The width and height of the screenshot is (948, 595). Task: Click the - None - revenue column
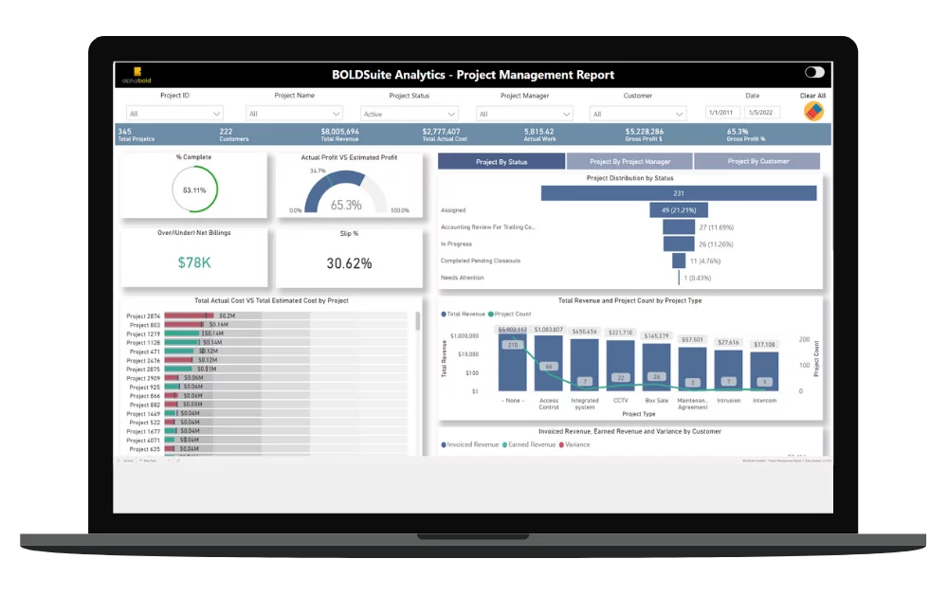point(512,362)
